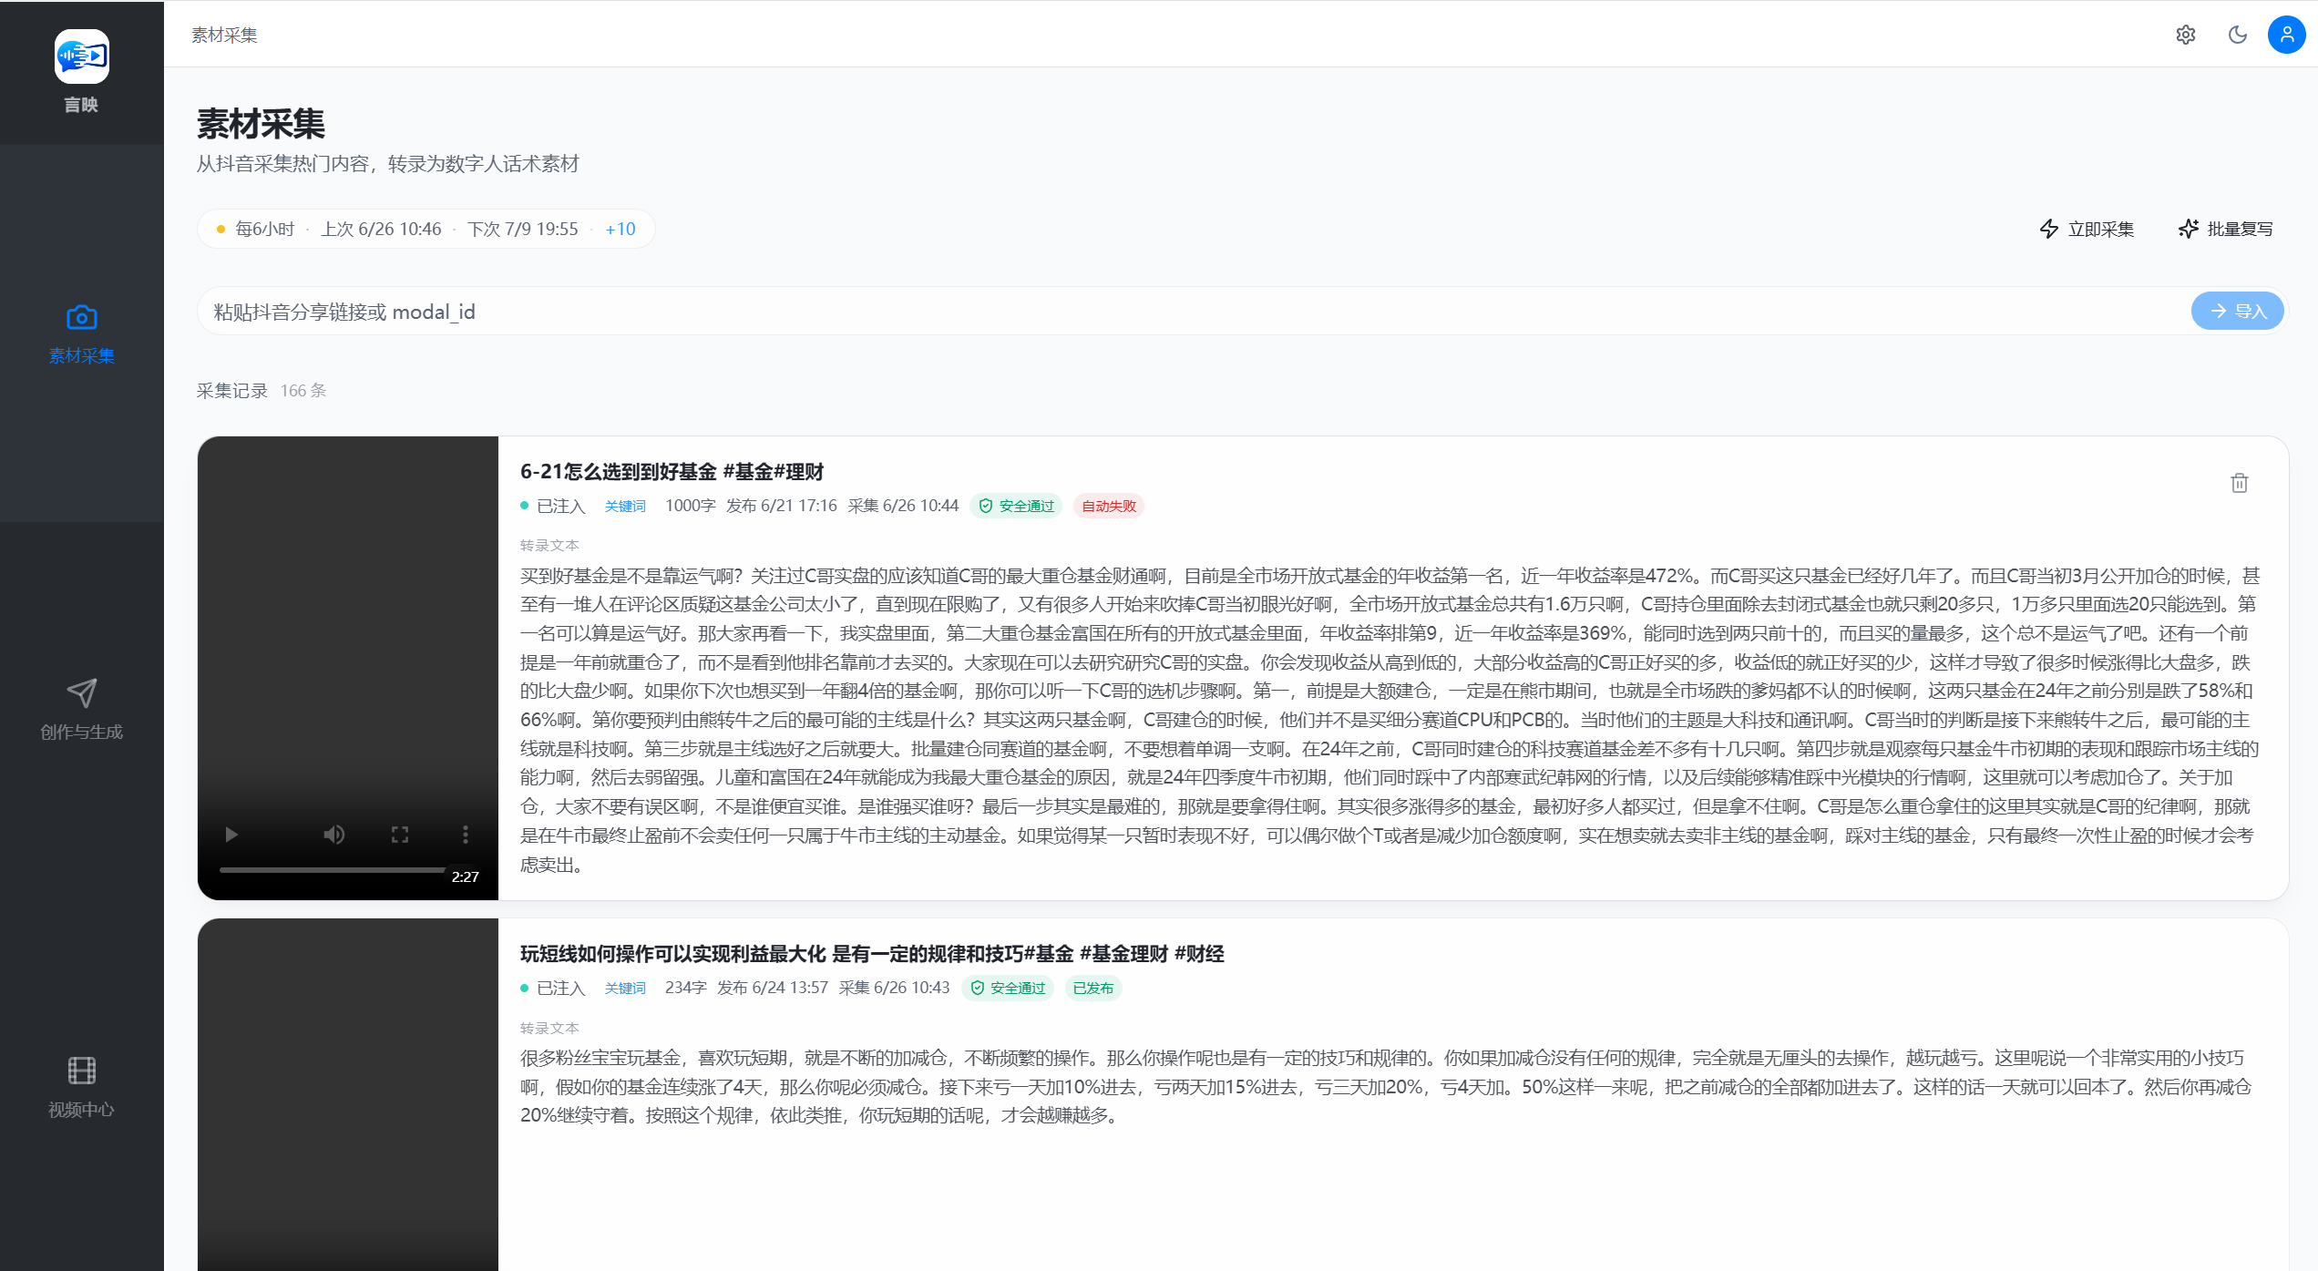
Task: Click the 上次 6/26 10:46 text
Action: click(x=381, y=229)
